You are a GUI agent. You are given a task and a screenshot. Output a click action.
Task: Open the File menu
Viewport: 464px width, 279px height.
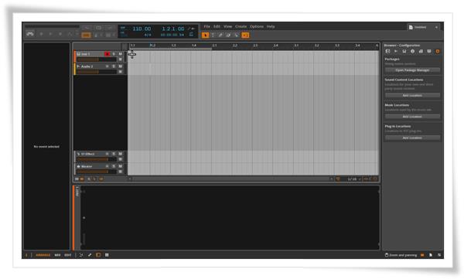click(x=206, y=26)
